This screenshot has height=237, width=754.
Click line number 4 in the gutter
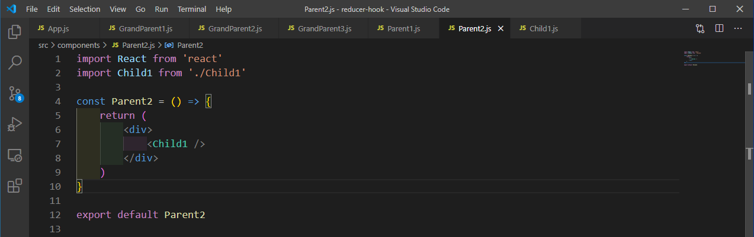pyautogui.click(x=57, y=102)
